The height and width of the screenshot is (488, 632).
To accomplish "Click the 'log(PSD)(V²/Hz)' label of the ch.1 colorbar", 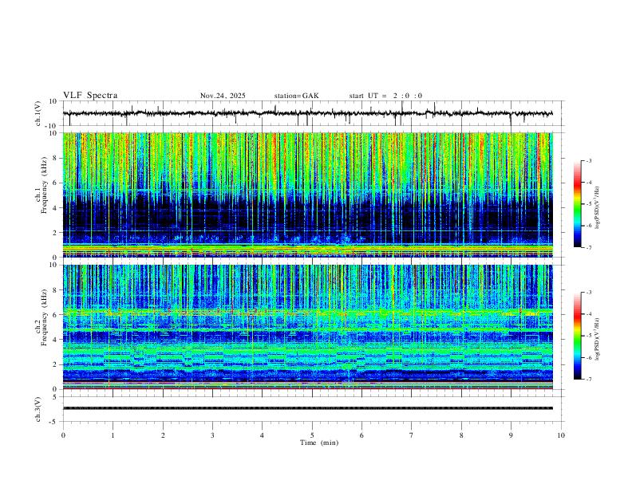I will (598, 207).
